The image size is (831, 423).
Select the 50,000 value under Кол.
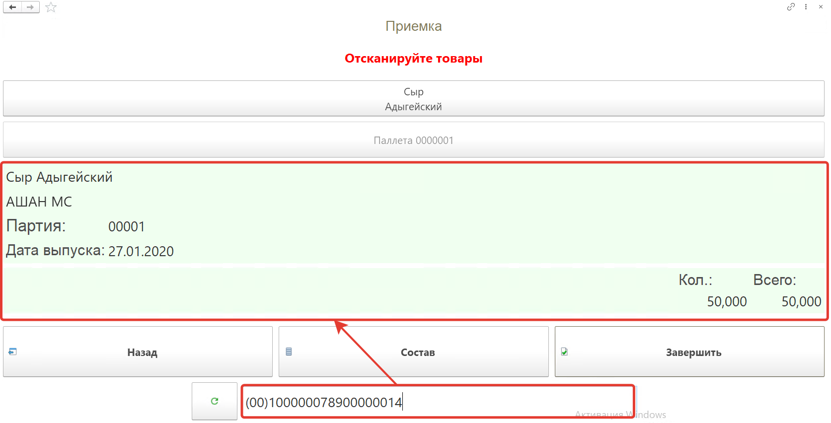pyautogui.click(x=727, y=302)
